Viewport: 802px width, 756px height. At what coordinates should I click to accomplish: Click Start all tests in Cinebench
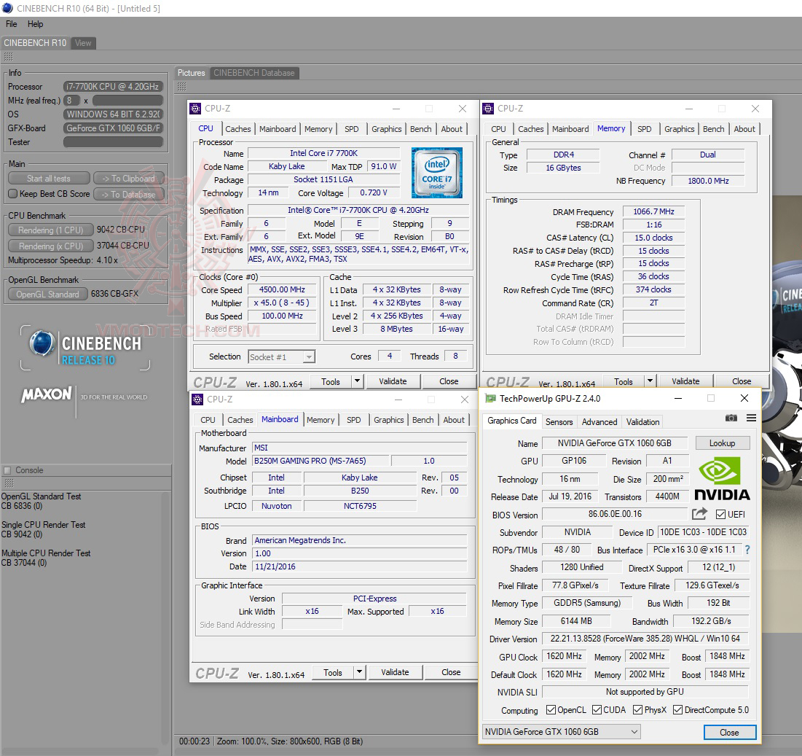pyautogui.click(x=48, y=178)
